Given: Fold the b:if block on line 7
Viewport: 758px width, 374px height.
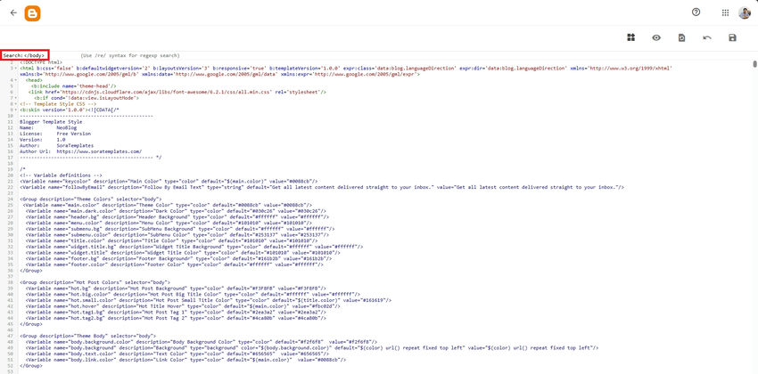Looking at the screenshot, I should (x=16, y=97).
